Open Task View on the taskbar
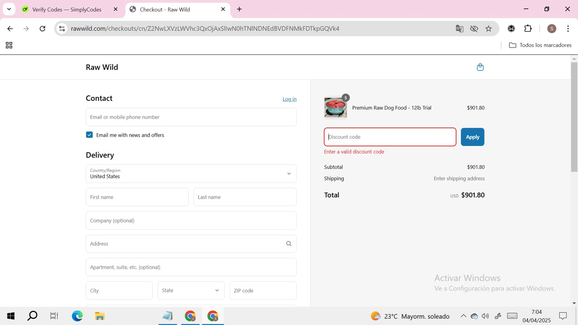This screenshot has width=578, height=325. [x=54, y=316]
